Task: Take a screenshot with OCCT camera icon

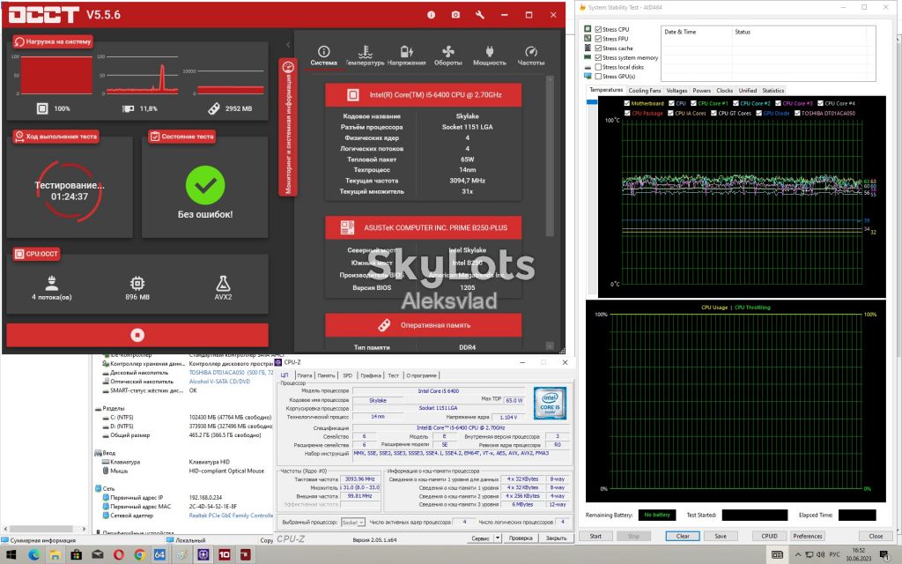Action: coord(455,15)
